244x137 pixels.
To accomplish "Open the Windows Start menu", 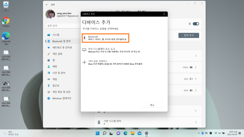I will (x=97, y=133).
